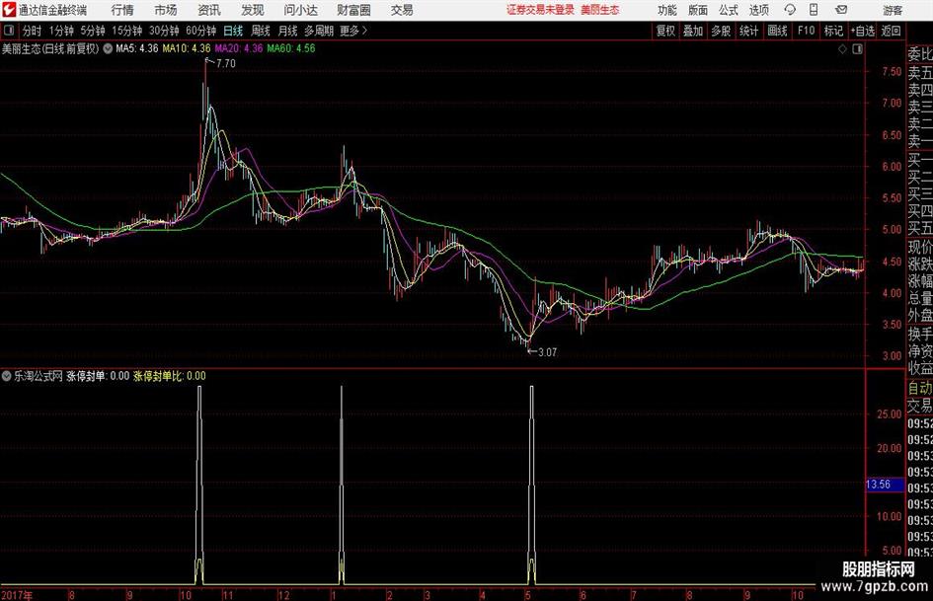Click the 返回 back button

click(891, 31)
